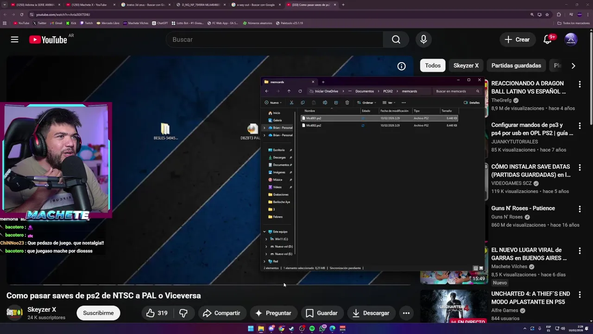Switch Explorer to details list view

click(x=475, y=268)
